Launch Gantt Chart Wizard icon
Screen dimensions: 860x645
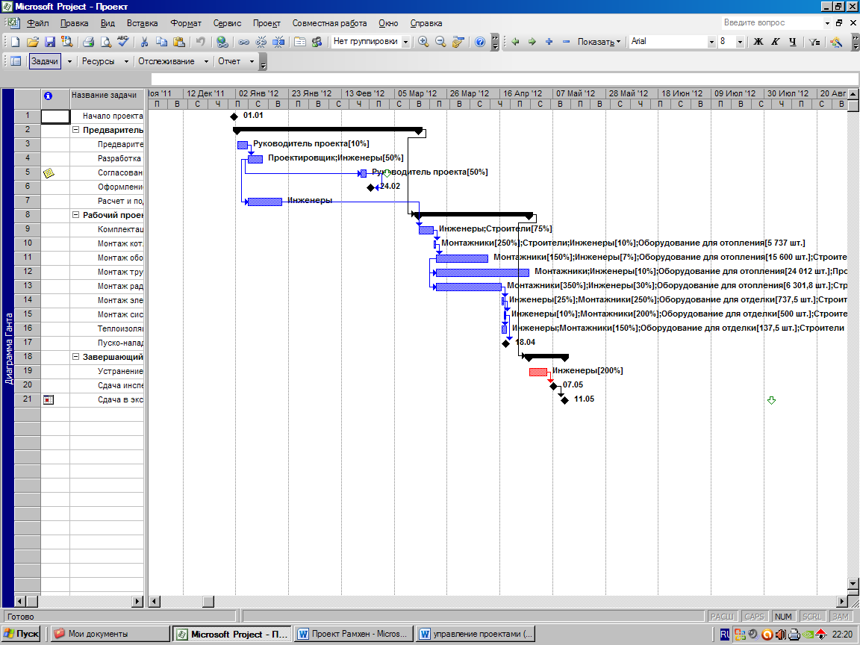click(836, 42)
